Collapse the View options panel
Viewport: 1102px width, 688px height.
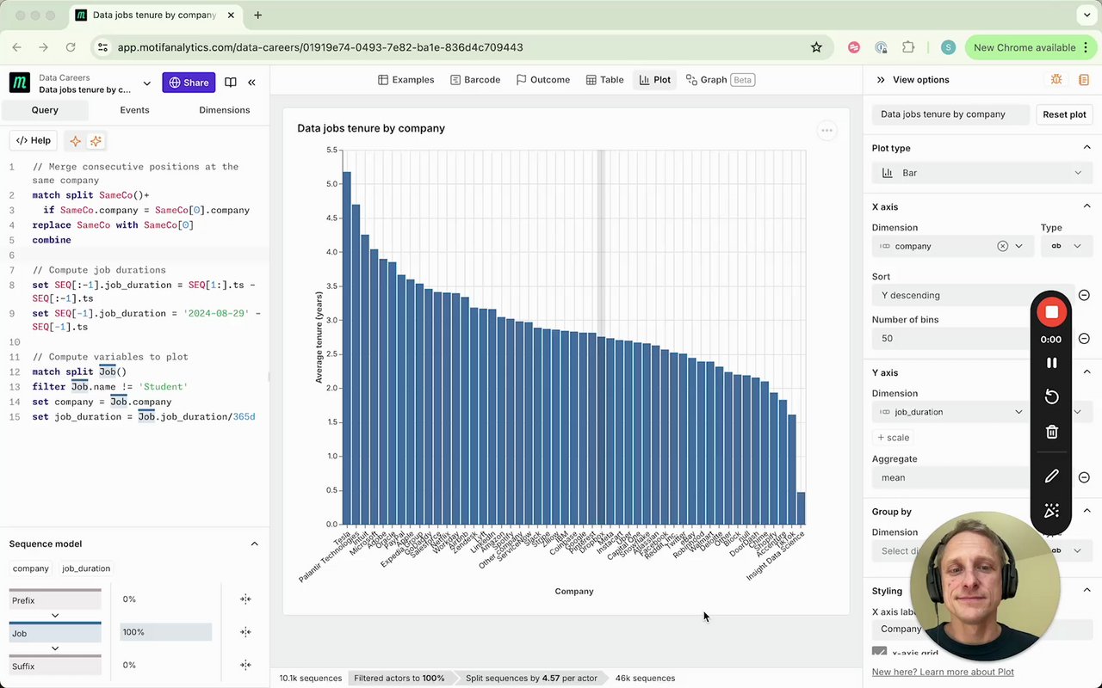881,80
